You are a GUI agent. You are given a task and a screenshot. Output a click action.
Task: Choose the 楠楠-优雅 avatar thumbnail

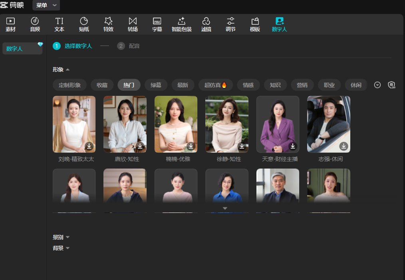click(176, 124)
